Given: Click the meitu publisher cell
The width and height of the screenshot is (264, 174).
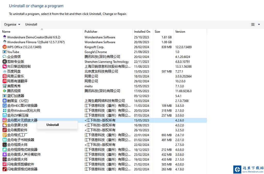Looking at the screenshot, I should (x=89, y=86).
